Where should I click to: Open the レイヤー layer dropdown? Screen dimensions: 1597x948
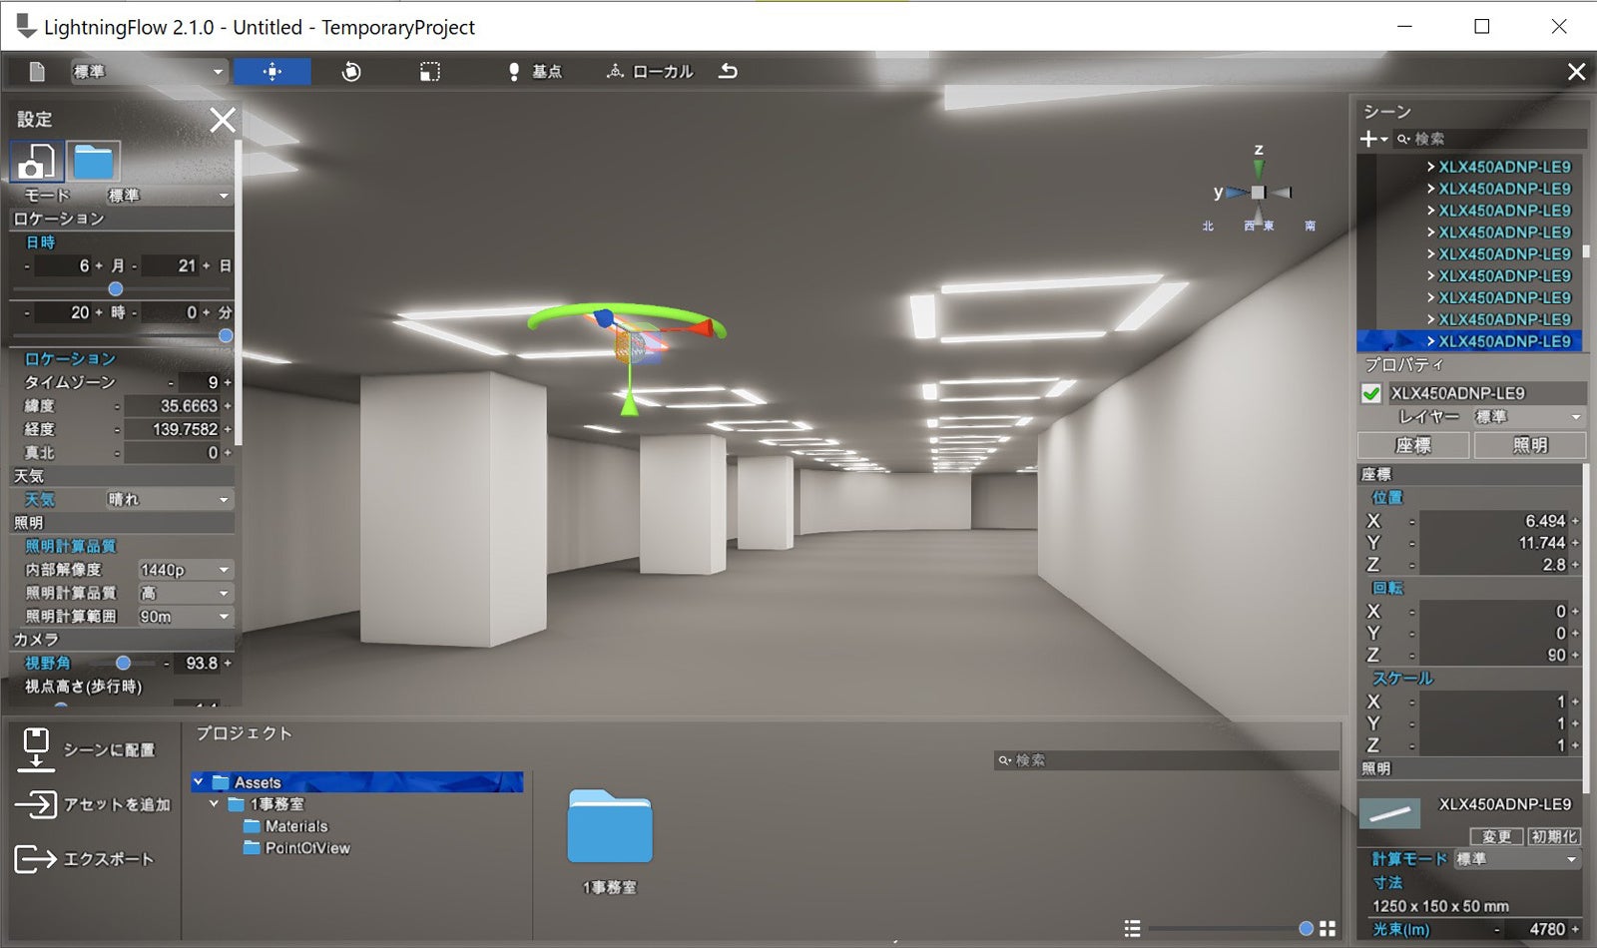pos(1527,417)
